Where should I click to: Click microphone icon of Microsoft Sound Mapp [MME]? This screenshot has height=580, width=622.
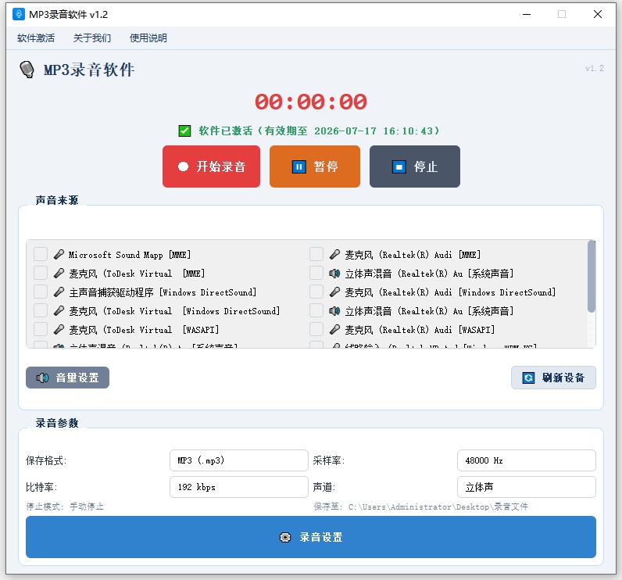[59, 254]
